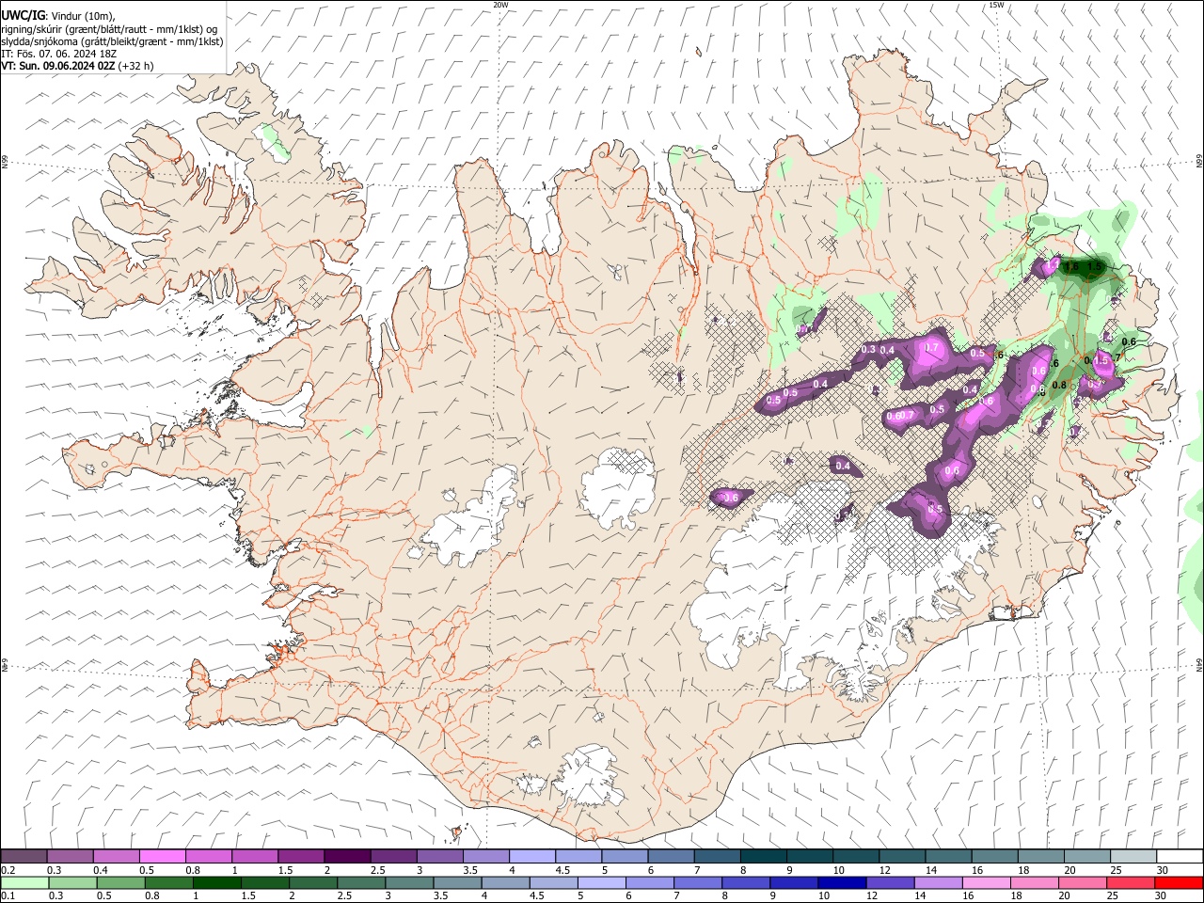Select the darkest purple top-row swatch starting at 2
The width and height of the screenshot is (1204, 903).
pos(347,856)
